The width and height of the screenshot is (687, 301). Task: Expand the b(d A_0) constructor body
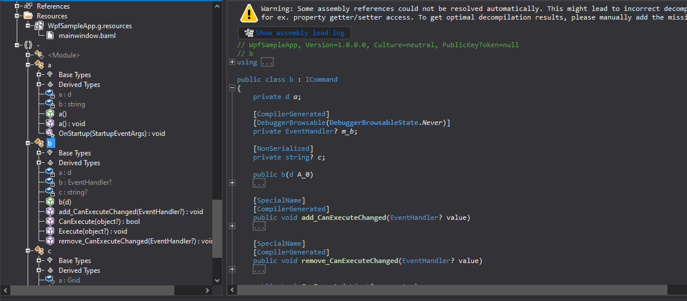[232, 182]
